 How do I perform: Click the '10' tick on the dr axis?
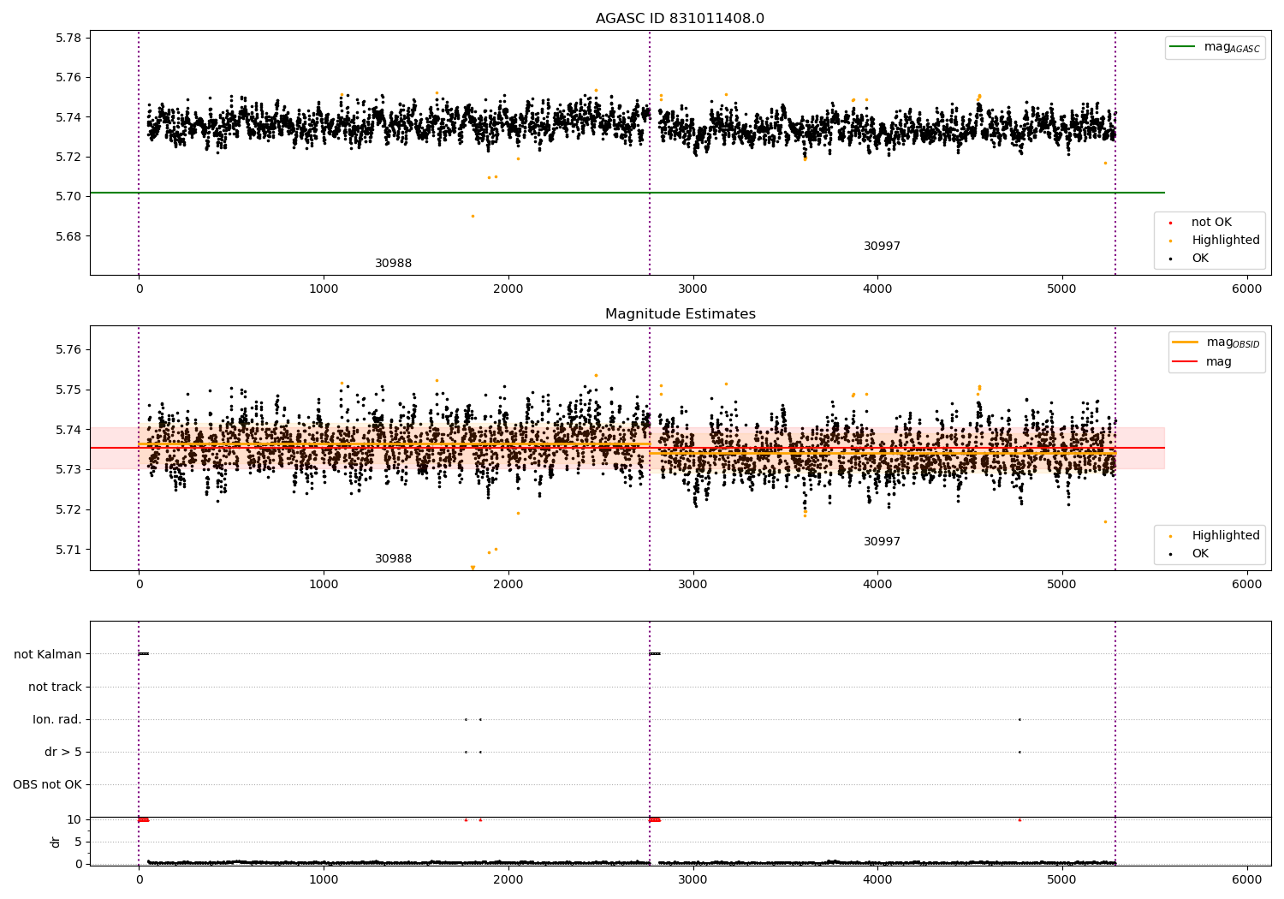point(74,819)
